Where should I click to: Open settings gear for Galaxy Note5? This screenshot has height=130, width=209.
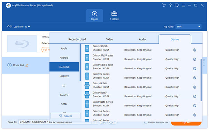pos(195,96)
